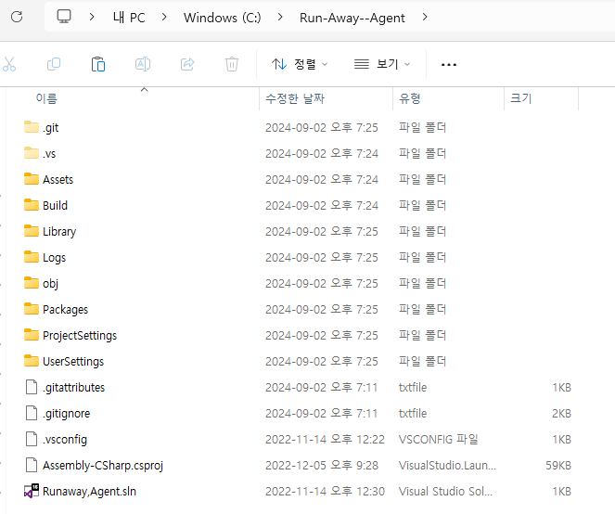This screenshot has width=615, height=514.
Task: Click the Paste clipboard icon
Action: pyautogui.click(x=98, y=64)
